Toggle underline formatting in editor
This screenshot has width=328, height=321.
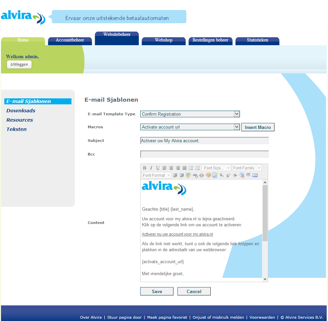(x=158, y=168)
